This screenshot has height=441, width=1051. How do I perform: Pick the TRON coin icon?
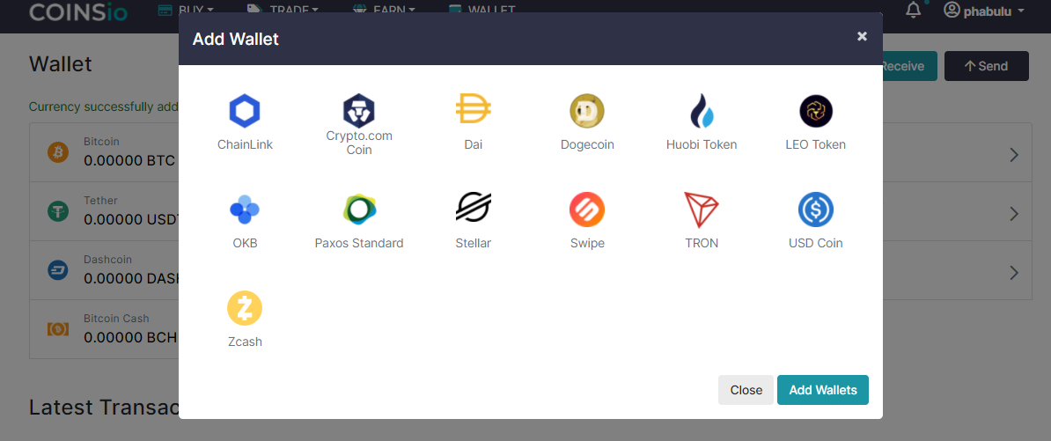pos(702,209)
